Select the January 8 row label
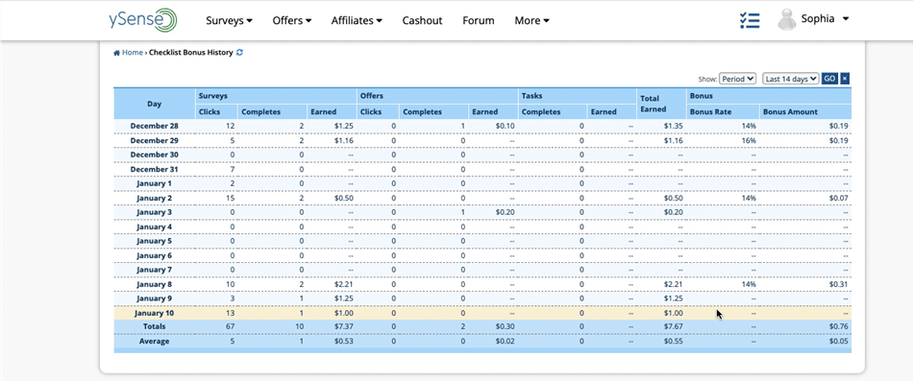 point(155,284)
